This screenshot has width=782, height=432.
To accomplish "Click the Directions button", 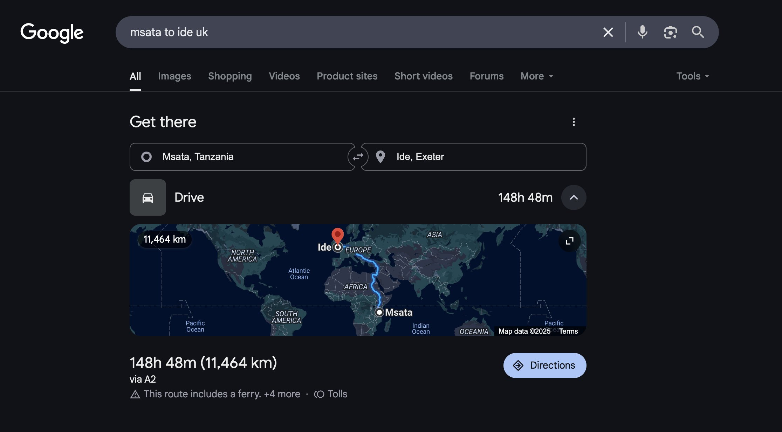I will click(x=545, y=365).
